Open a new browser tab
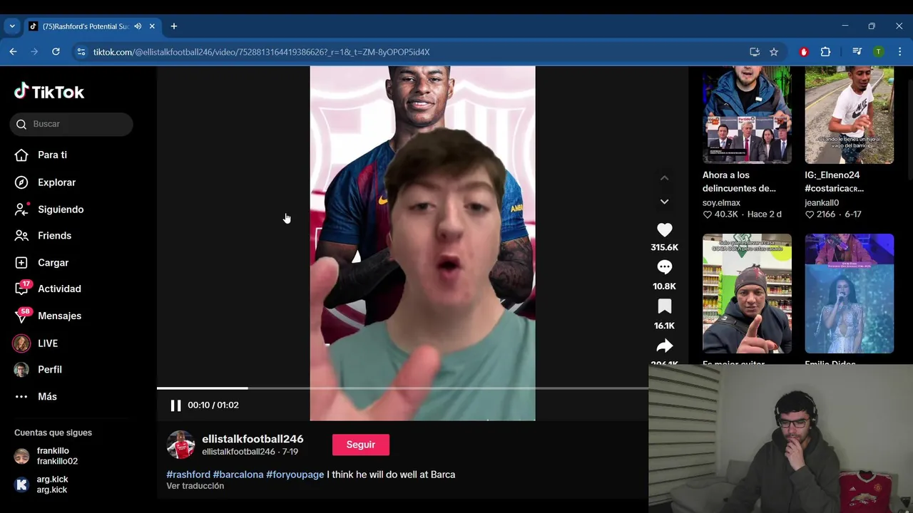 174,26
